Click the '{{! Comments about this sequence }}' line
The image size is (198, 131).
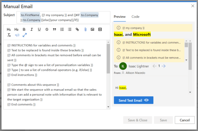(x=33, y=85)
